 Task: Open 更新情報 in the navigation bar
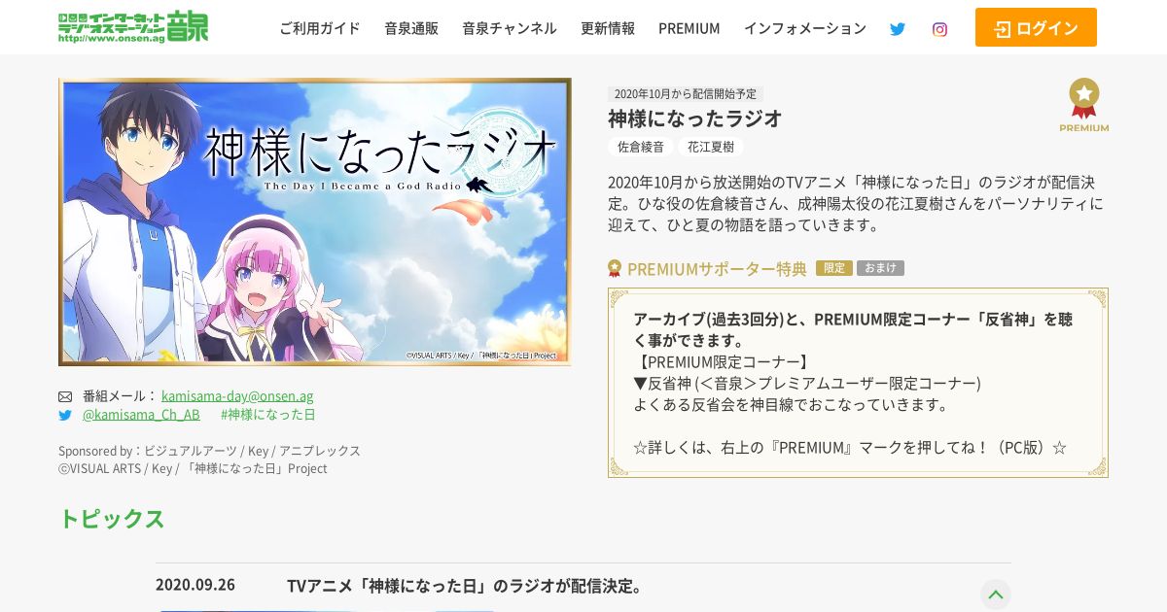pos(608,28)
